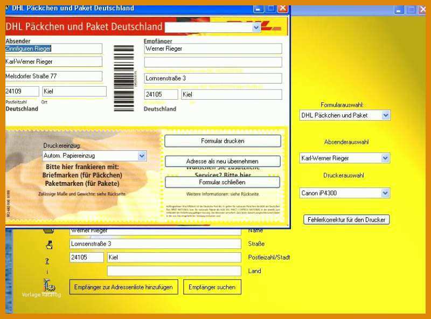This screenshot has width=431, height=319.
Task: Click the 'Formular schließen' button
Action: tap(223, 182)
